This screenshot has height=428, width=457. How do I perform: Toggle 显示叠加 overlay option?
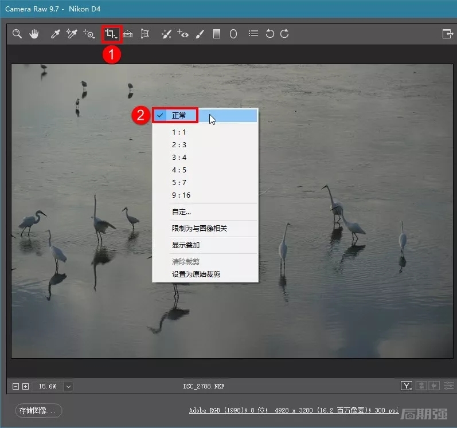point(205,245)
